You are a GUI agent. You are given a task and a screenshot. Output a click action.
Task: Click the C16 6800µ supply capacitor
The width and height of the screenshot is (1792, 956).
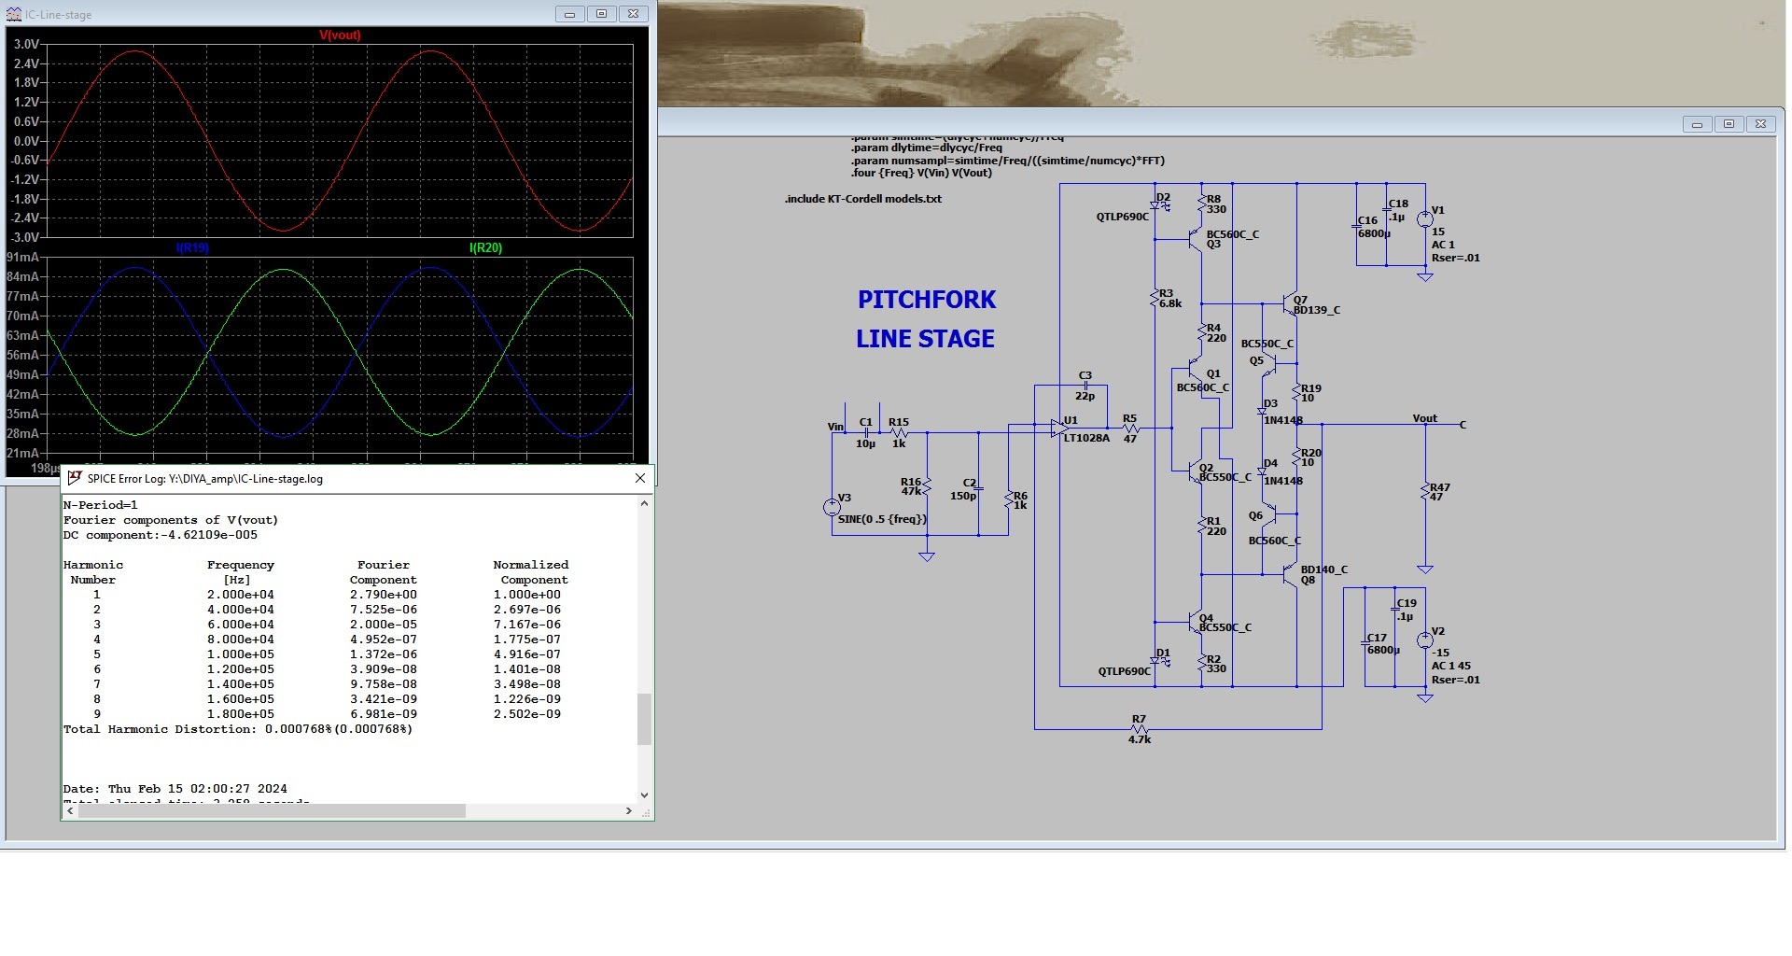pos(1357,225)
